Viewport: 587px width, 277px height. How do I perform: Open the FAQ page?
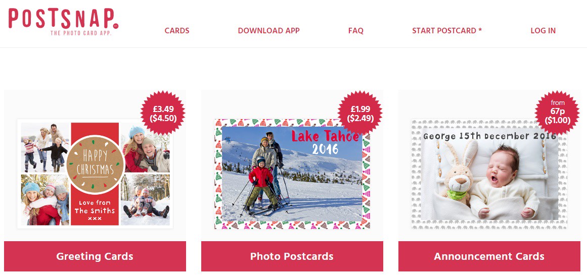click(355, 31)
